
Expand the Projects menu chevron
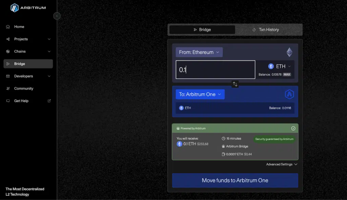pos(49,39)
